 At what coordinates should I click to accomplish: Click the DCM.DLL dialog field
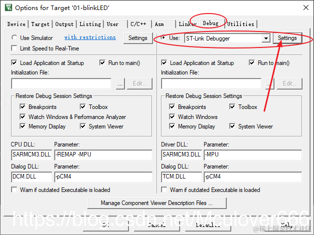[32, 177]
